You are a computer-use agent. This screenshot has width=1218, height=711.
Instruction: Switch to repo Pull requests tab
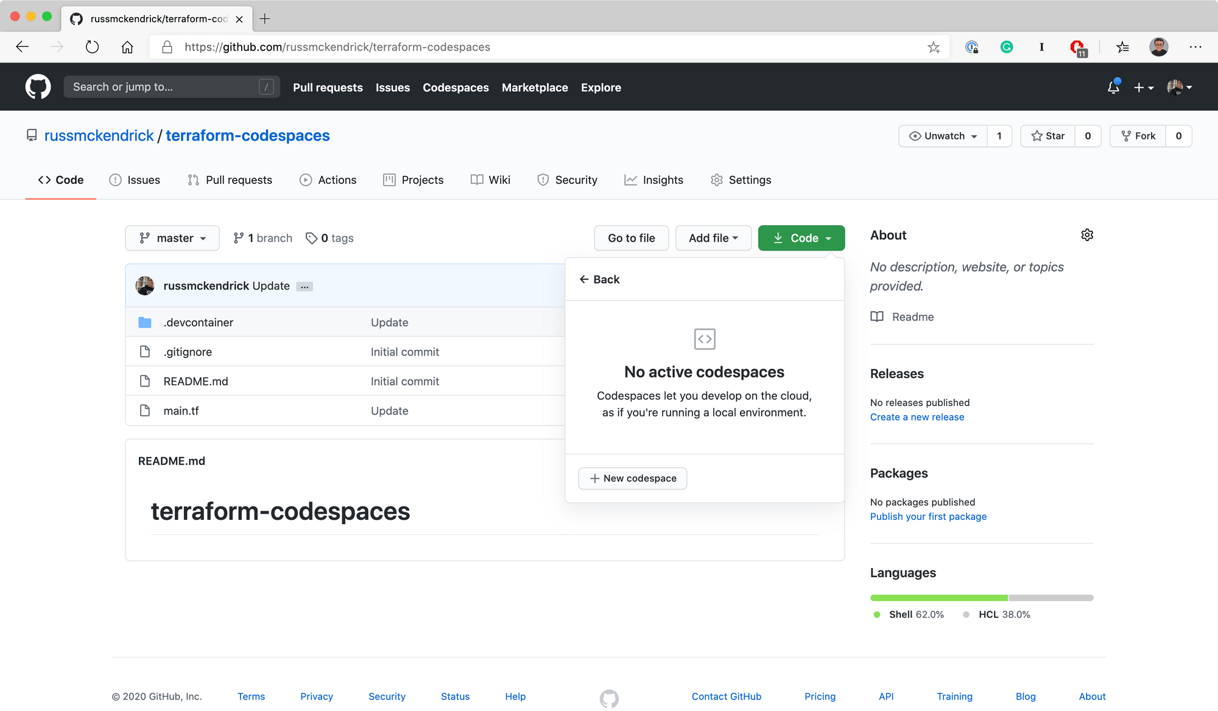[230, 180]
